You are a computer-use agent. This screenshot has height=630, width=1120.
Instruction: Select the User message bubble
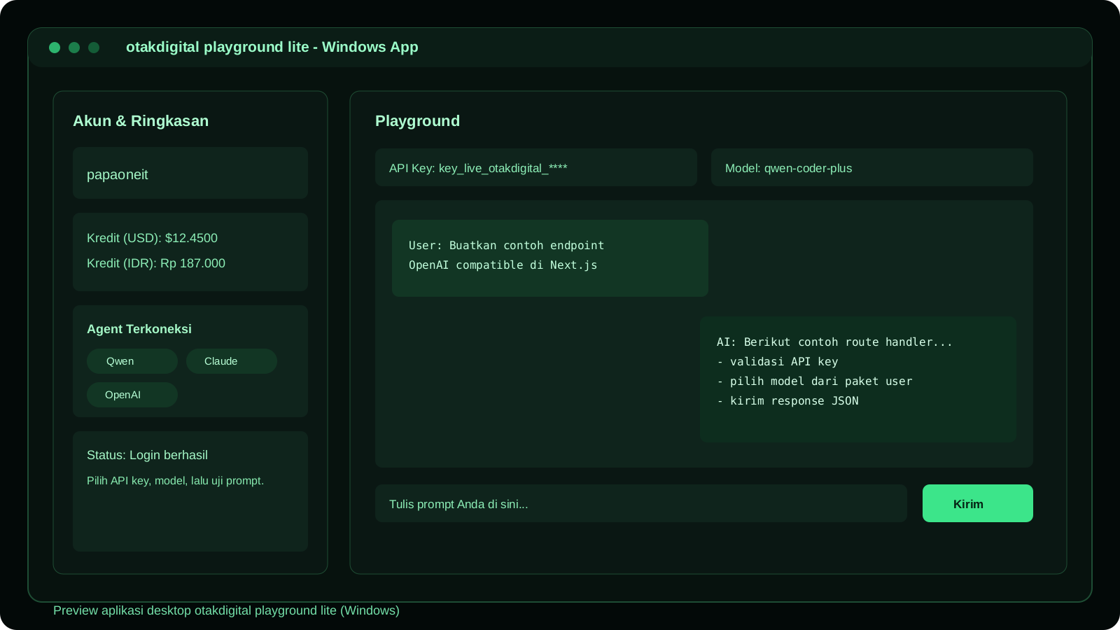[549, 258]
